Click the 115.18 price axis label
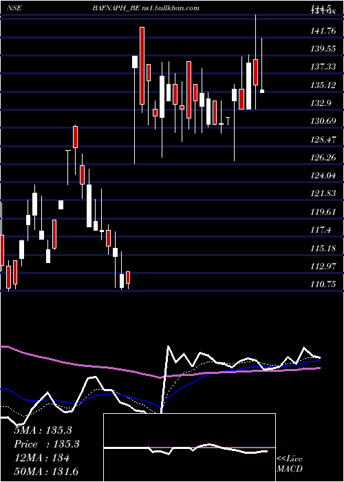This screenshot has width=344, height=482. click(323, 248)
